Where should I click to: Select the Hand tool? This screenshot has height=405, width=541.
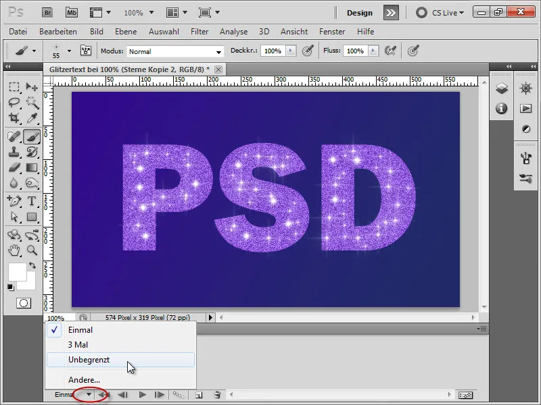(14, 250)
